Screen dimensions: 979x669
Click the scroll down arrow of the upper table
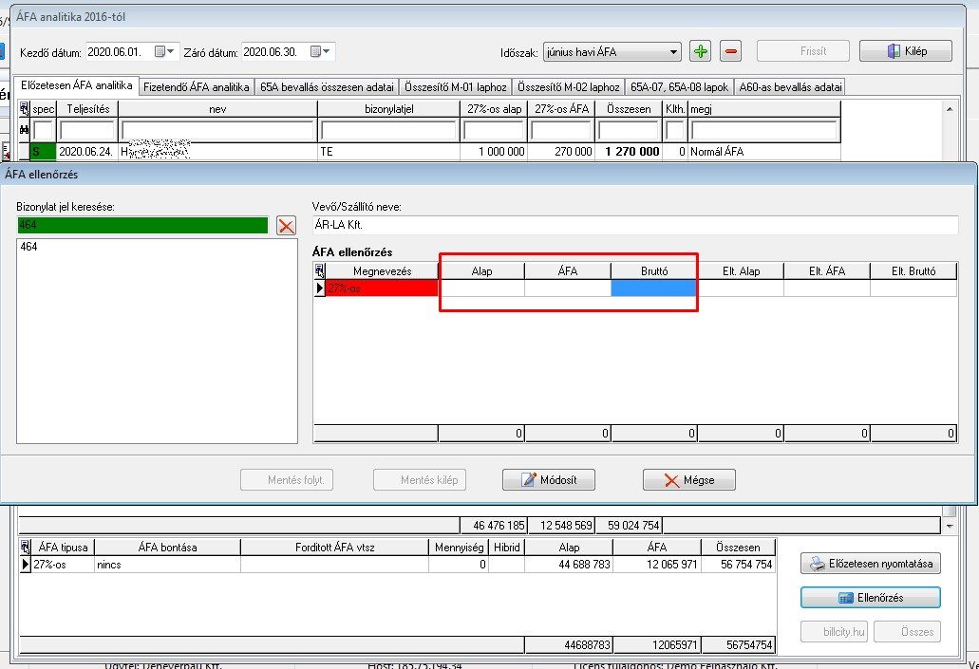point(949,526)
